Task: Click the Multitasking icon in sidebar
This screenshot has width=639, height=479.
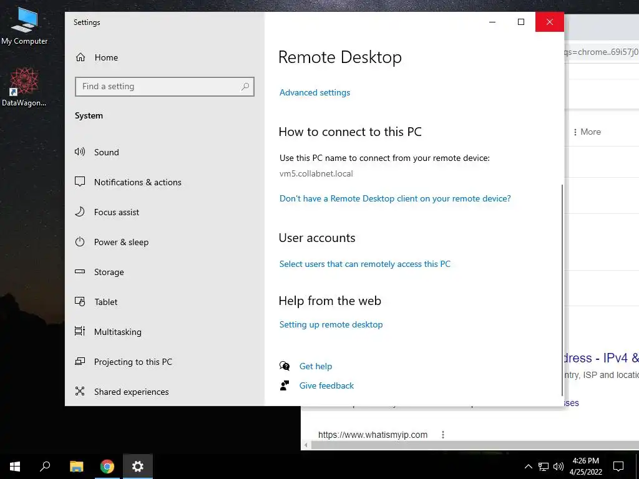Action: point(80,331)
